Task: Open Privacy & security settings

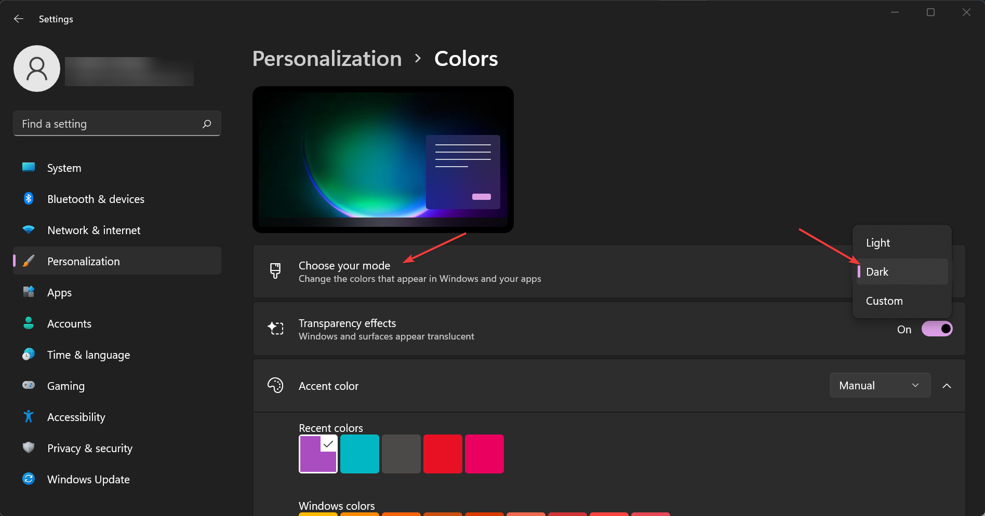Action: pyautogui.click(x=89, y=448)
